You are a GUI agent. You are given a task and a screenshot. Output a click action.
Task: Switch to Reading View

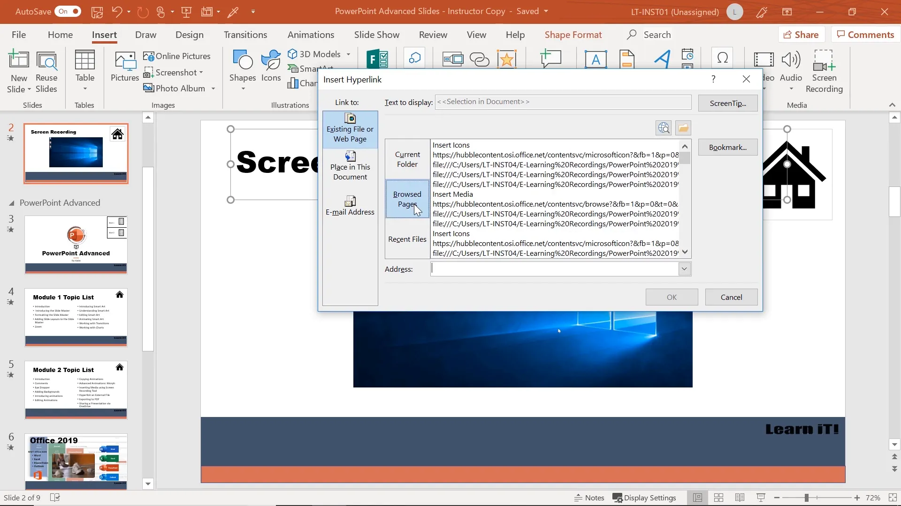tap(740, 498)
